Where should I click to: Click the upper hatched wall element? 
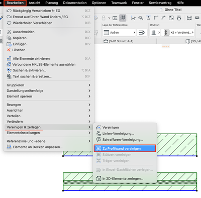(x=177, y=145)
